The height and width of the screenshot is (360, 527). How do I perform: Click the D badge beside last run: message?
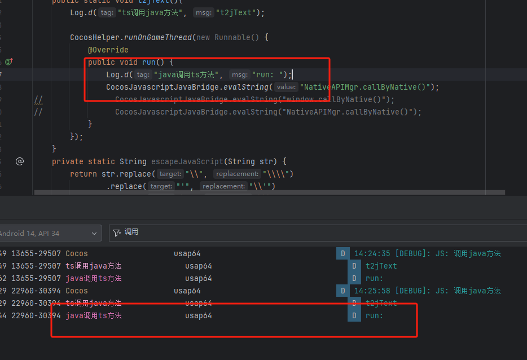pos(354,315)
